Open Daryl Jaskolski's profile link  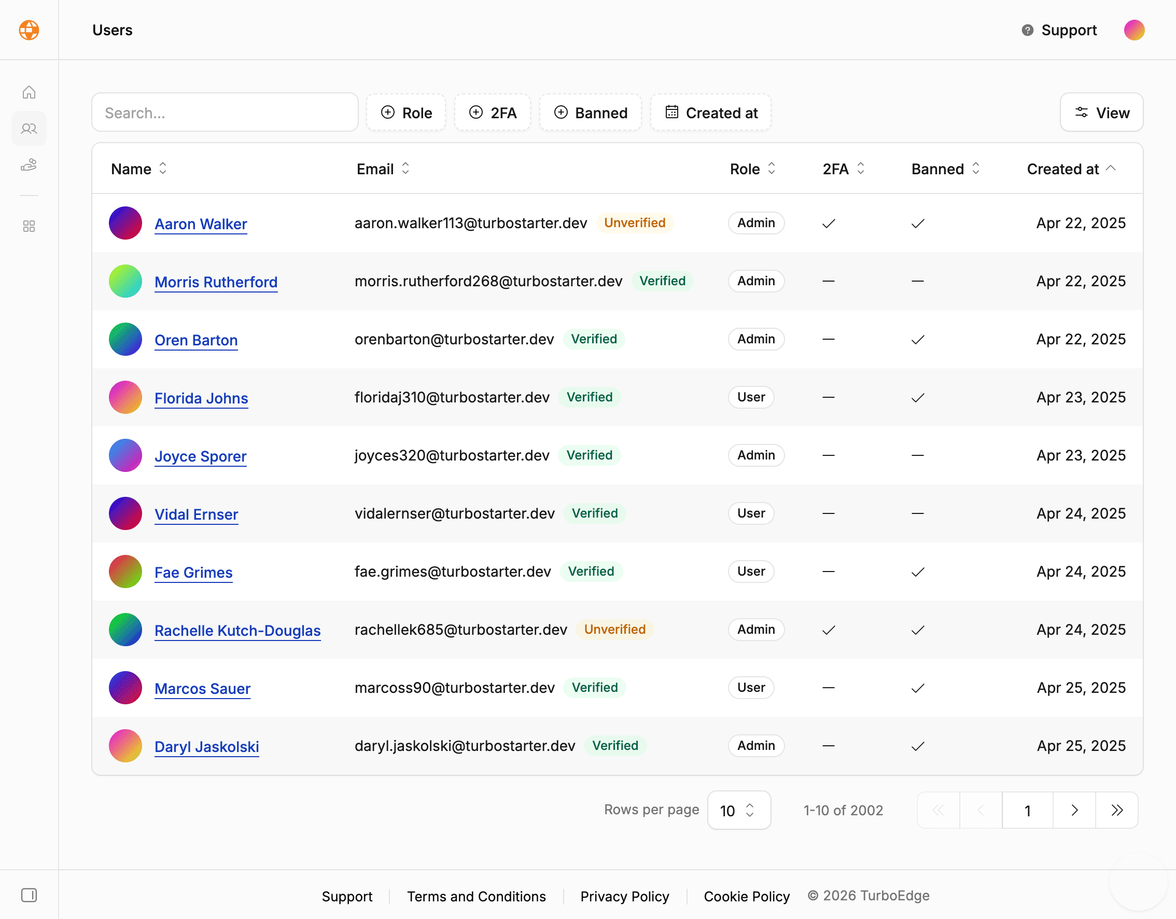(x=207, y=747)
